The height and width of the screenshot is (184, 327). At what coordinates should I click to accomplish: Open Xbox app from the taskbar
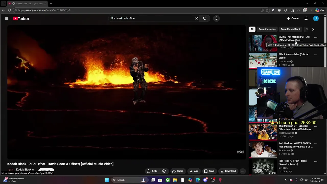click(x=168, y=180)
